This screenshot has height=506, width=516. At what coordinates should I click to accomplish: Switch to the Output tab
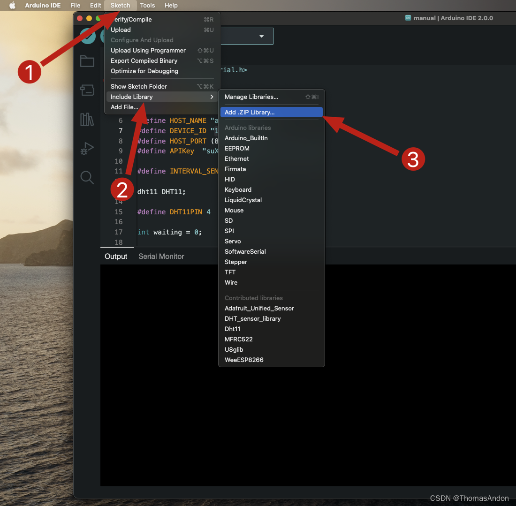tap(116, 257)
